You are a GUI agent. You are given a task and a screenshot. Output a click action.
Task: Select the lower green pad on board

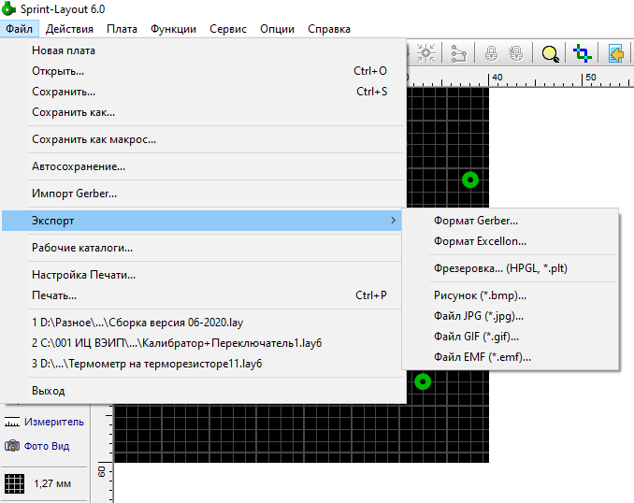(x=423, y=381)
